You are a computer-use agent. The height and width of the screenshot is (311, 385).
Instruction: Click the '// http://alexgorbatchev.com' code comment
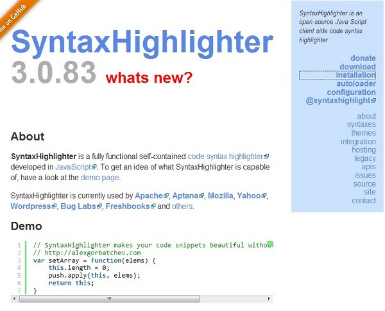(87, 253)
